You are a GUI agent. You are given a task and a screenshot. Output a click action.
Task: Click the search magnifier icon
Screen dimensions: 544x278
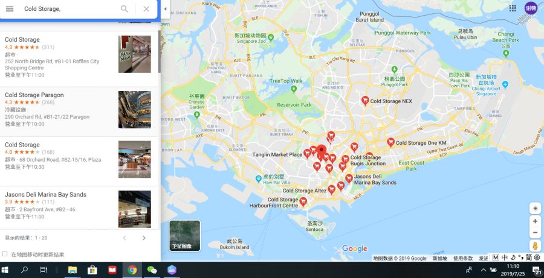124,9
